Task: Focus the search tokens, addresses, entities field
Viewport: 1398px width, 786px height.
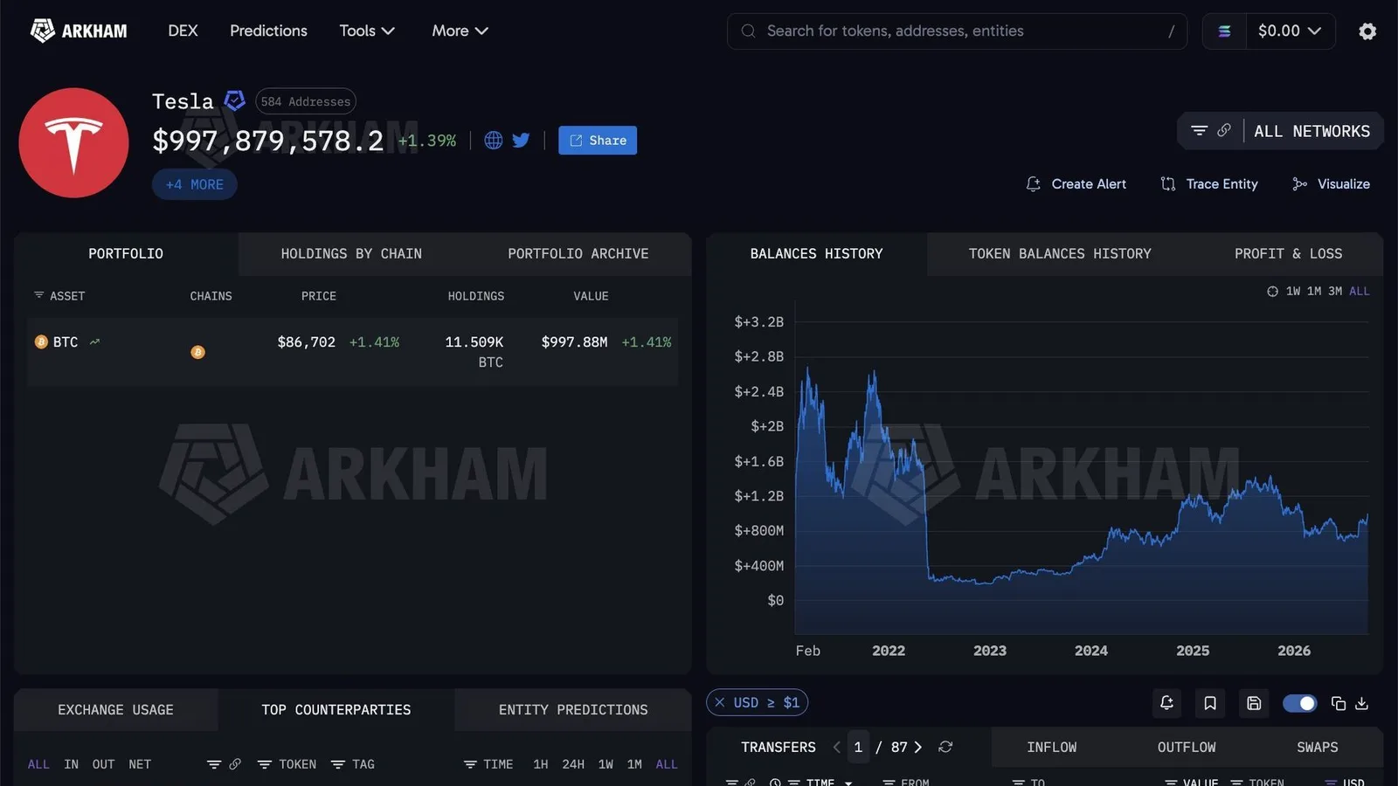Action: click(x=957, y=31)
